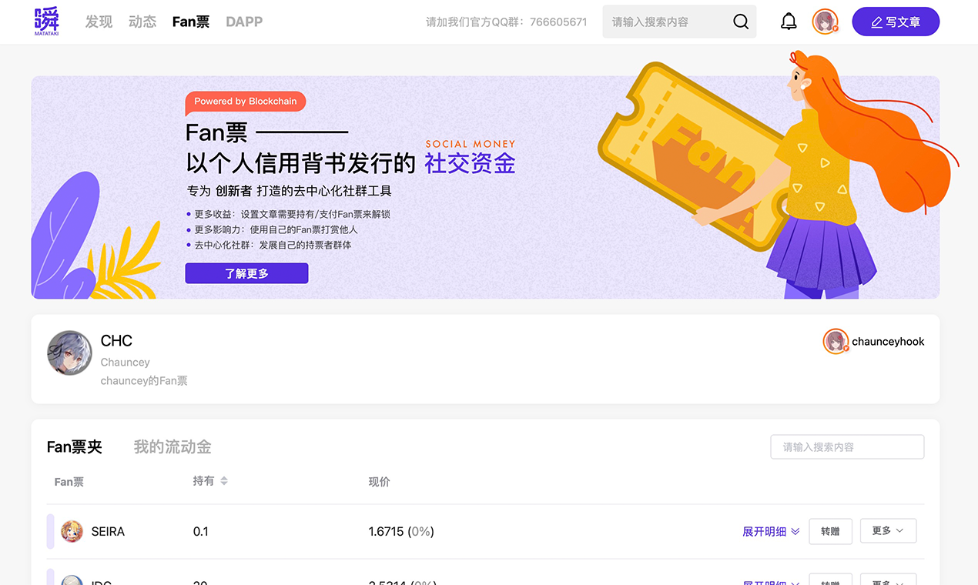Click the Fan票 column header
978x585 pixels.
pyautogui.click(x=69, y=482)
